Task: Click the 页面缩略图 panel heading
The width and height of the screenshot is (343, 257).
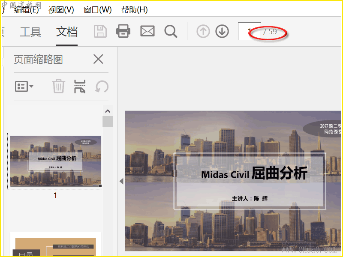Action: tap(38, 60)
